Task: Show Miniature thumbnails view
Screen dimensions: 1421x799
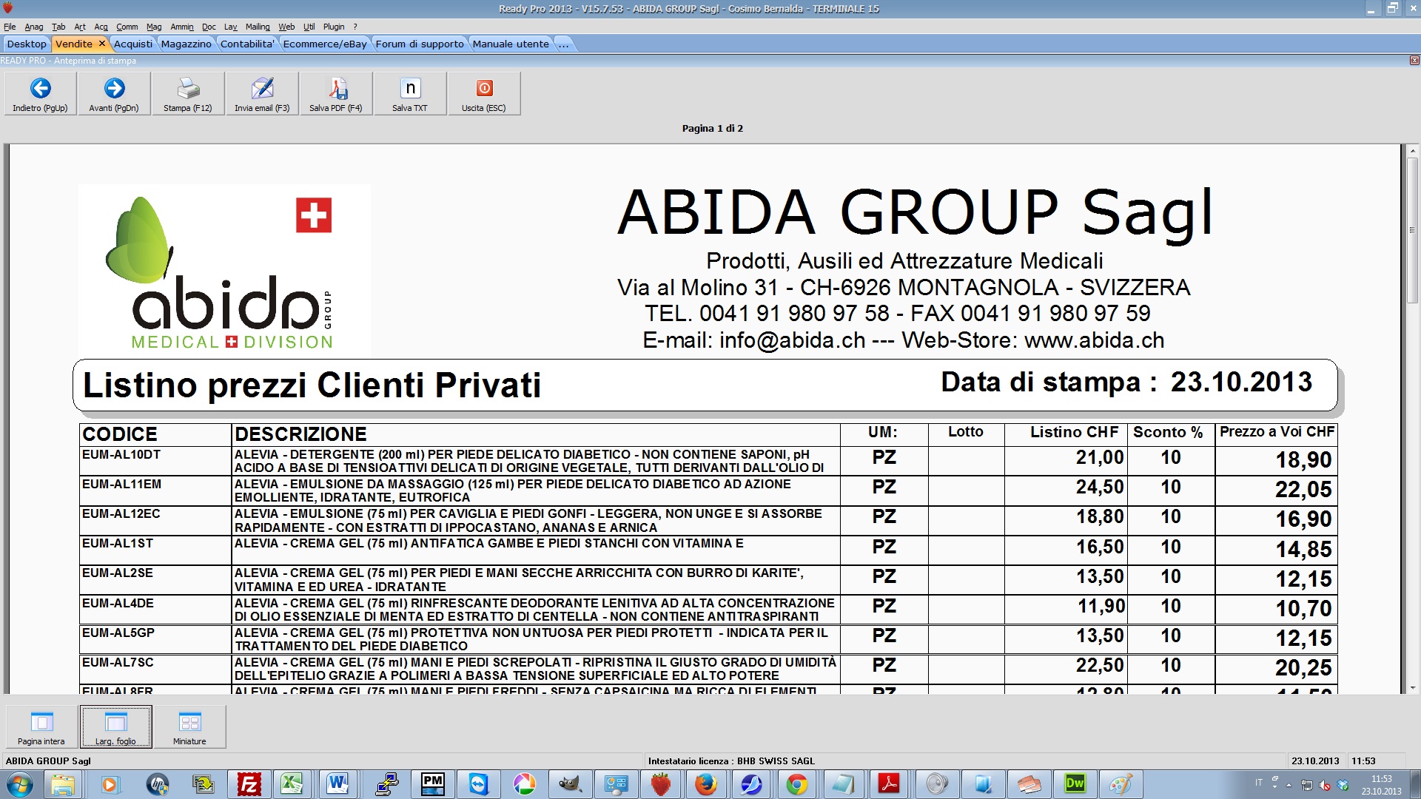Action: (x=189, y=727)
